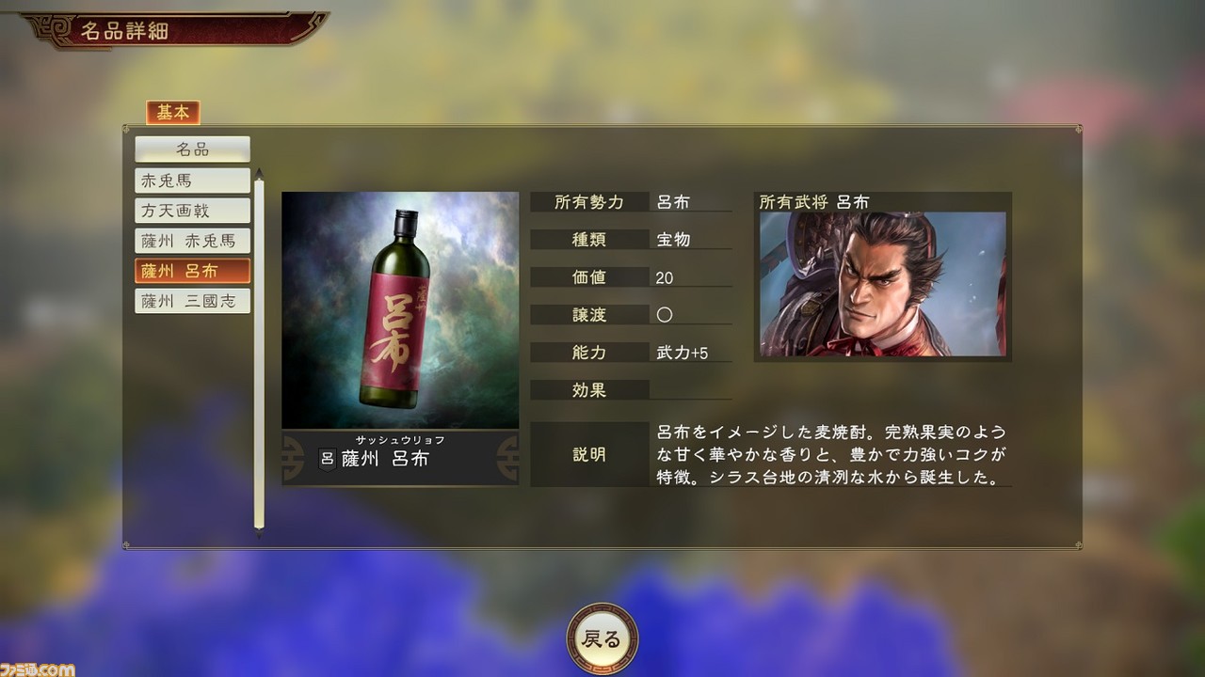Screen dimensions: 1205x677
Task: Click the 譲渡 circle indicator
Action: 665,315
